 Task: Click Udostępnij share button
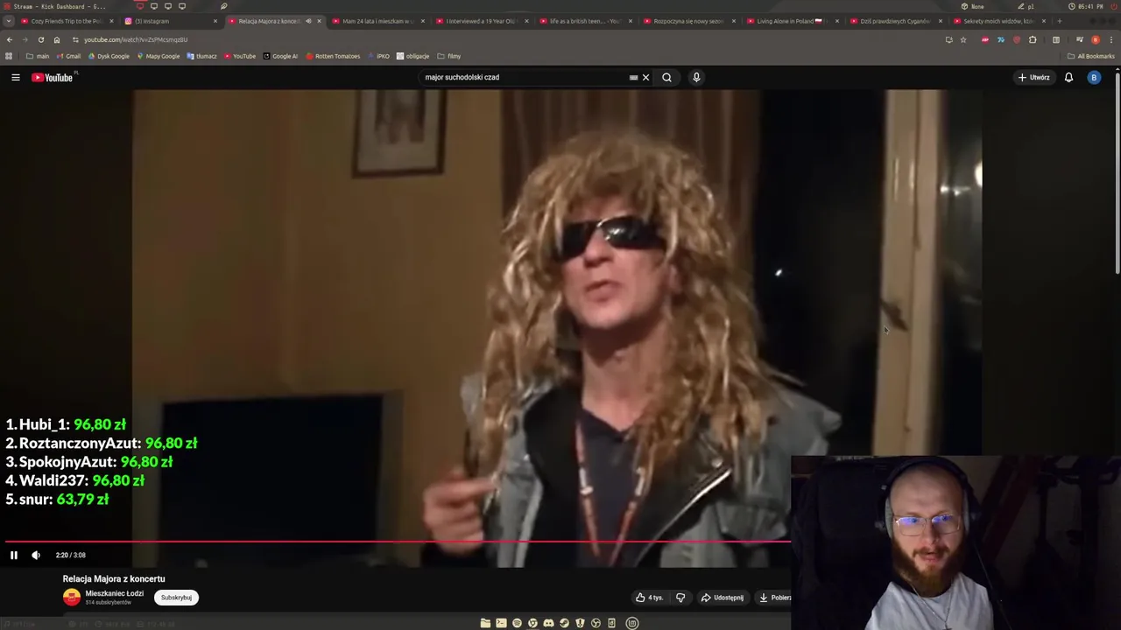[x=722, y=598]
